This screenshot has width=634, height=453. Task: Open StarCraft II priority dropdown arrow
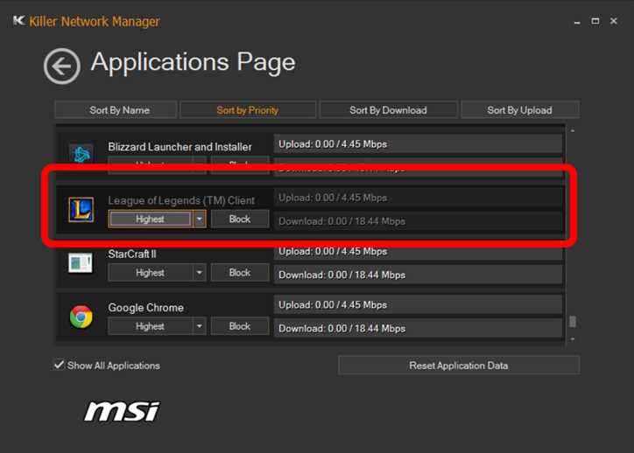coord(200,273)
